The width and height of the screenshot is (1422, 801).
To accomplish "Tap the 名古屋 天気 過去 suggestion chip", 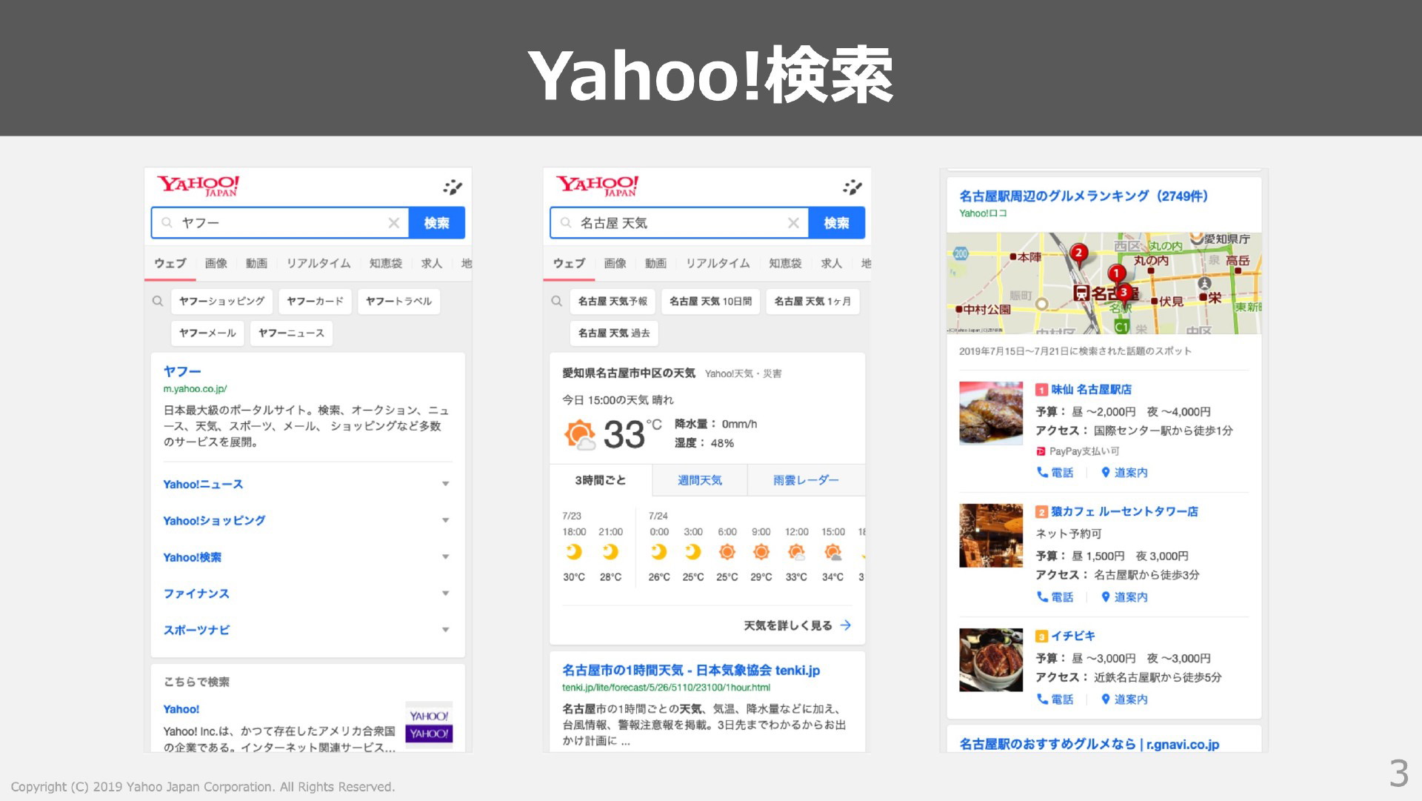I will coord(614,333).
